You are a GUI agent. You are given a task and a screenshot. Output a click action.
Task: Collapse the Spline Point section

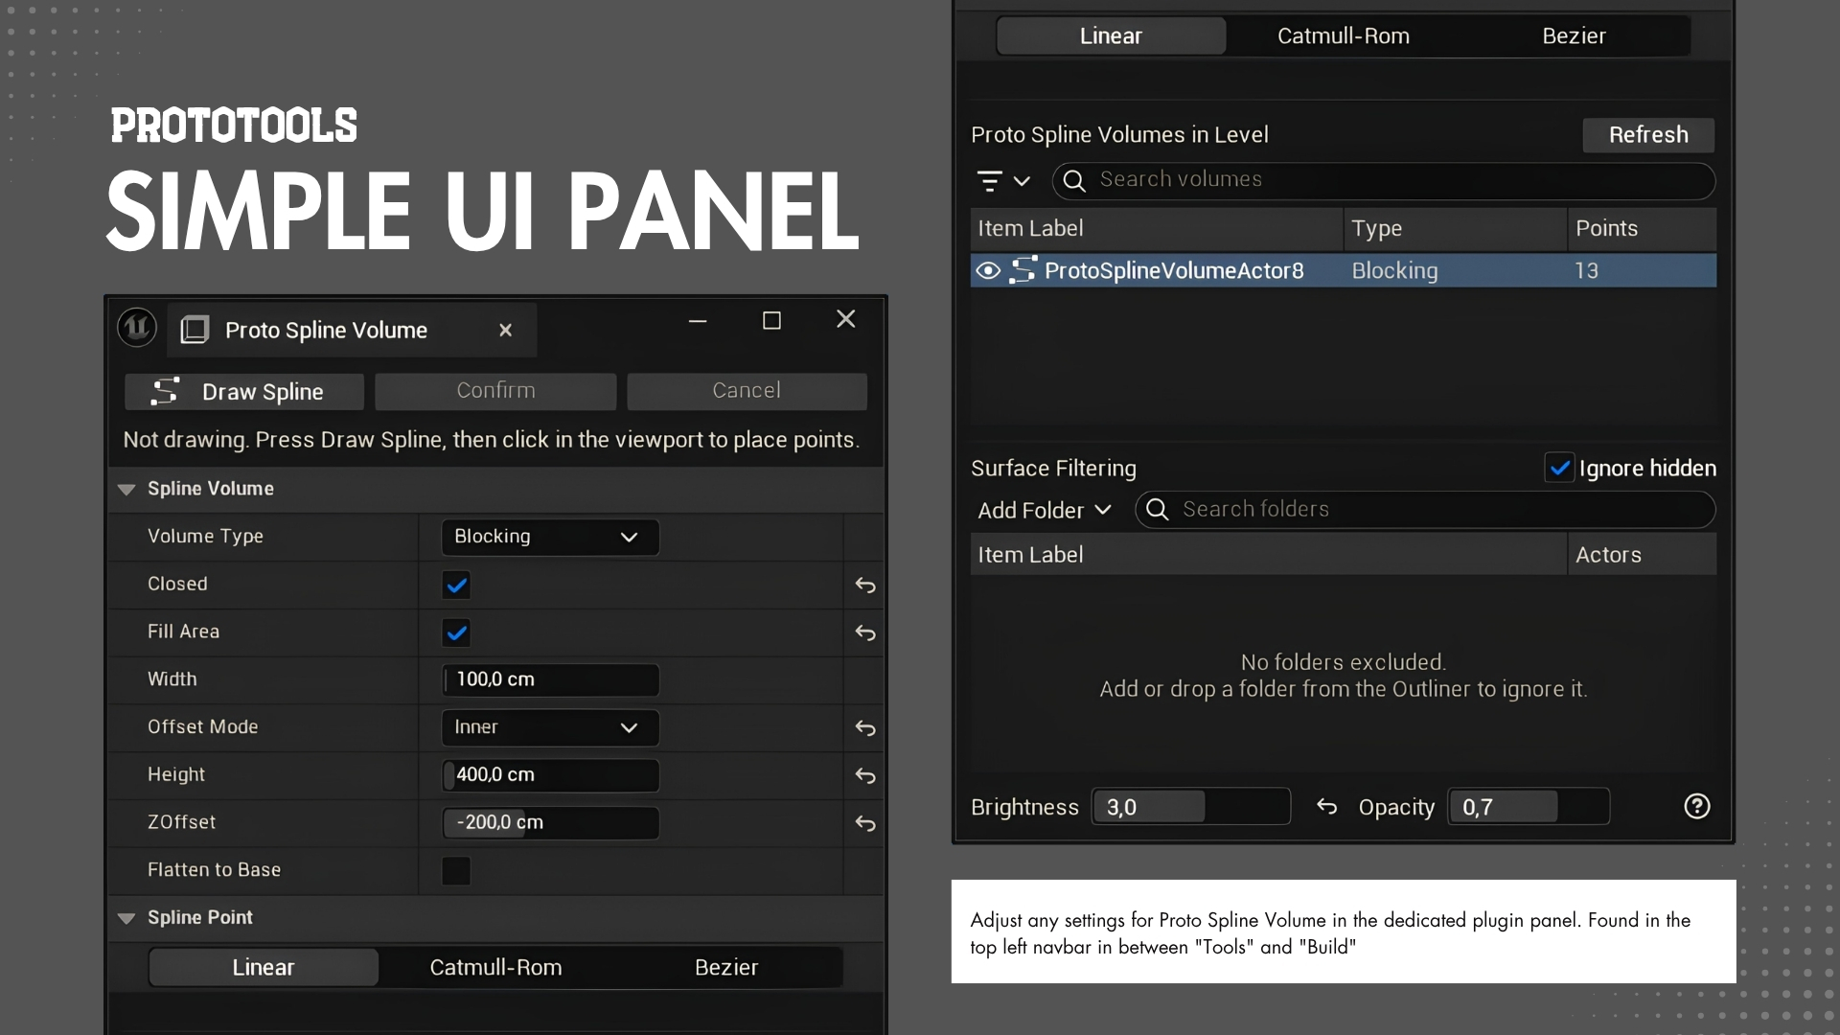pos(126,918)
